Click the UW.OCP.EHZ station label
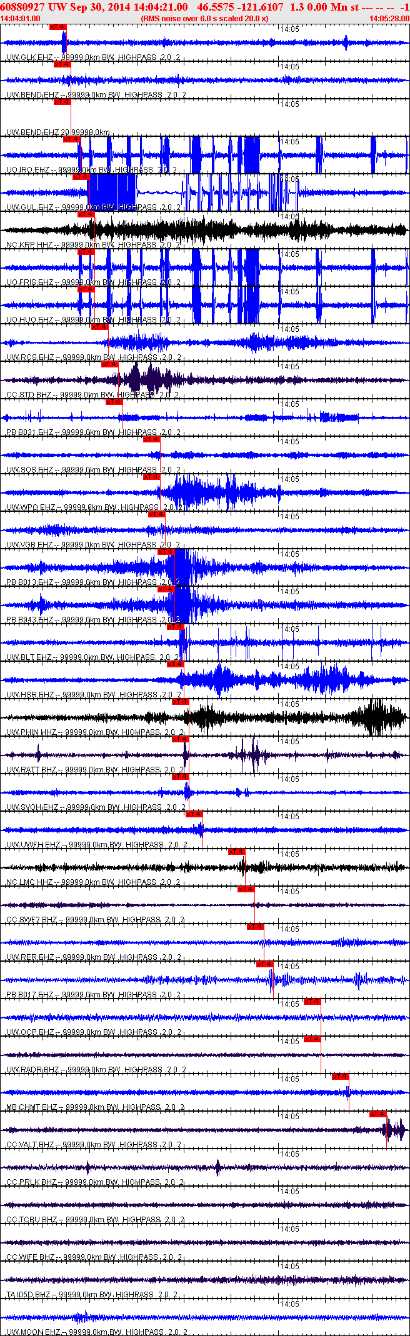The image size is (410, 1336). coord(93,1032)
